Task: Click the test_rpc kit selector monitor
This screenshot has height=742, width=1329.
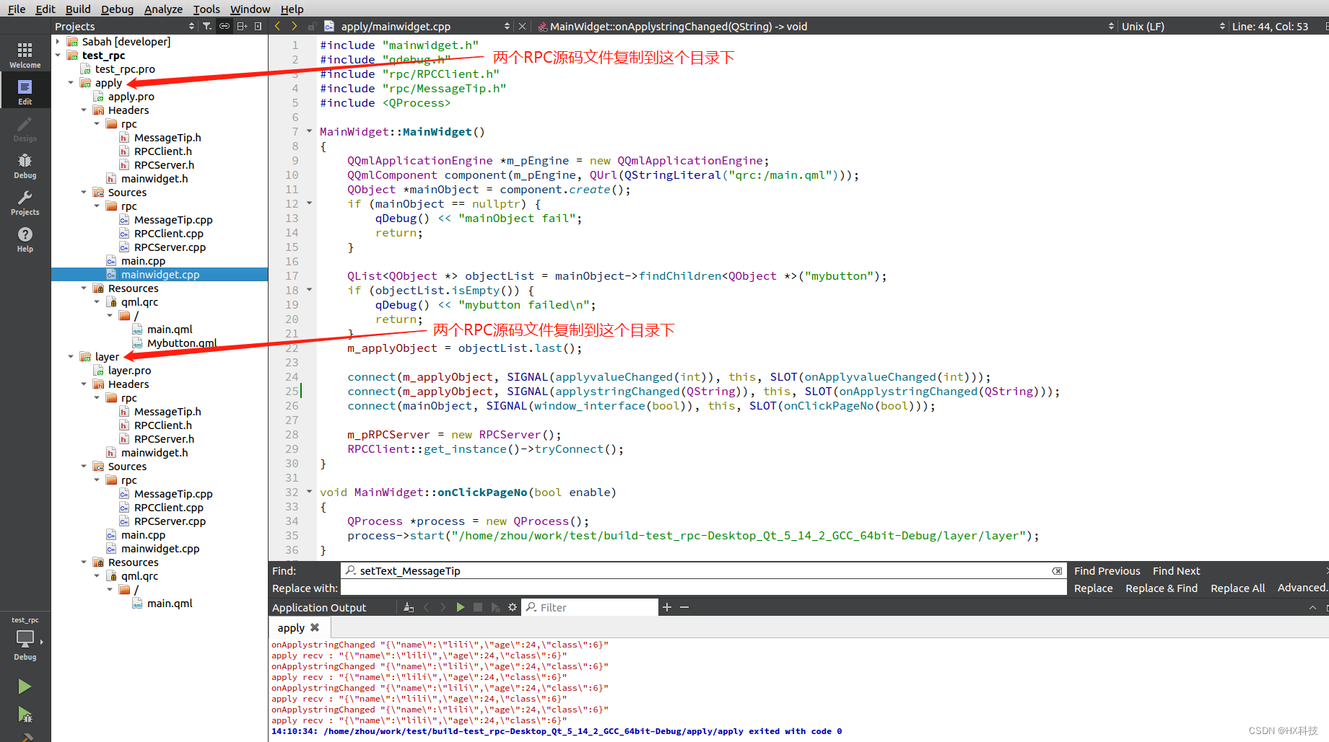Action: (25, 640)
